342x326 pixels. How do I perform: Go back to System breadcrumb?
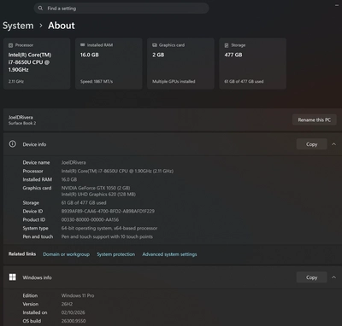(x=18, y=26)
